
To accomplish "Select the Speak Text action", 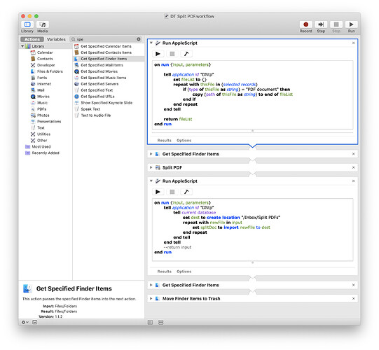I will click(x=90, y=109).
